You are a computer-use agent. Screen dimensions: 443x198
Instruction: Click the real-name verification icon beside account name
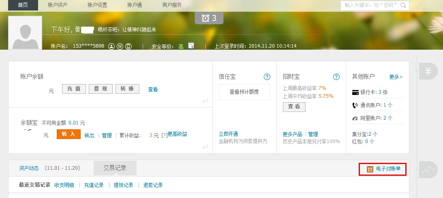point(111,46)
